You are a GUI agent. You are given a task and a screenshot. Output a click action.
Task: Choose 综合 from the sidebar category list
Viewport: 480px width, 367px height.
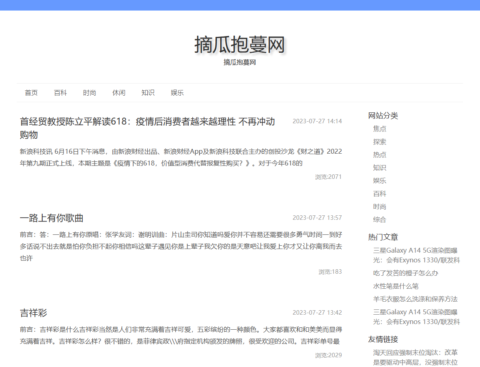coord(380,219)
